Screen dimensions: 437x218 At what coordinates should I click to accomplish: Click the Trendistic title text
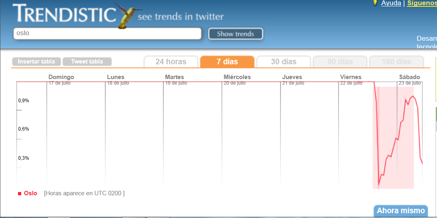click(x=64, y=13)
